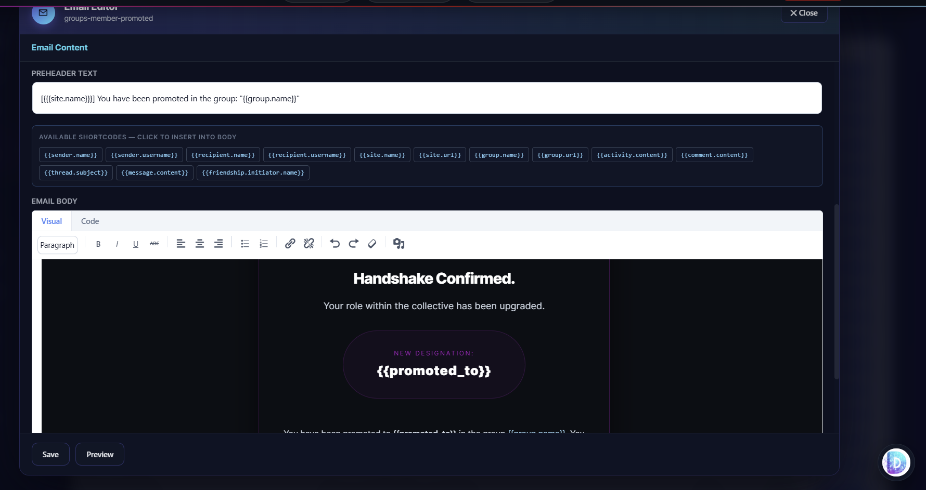The image size is (926, 490).
Task: Undo the last edit
Action: tap(335, 244)
